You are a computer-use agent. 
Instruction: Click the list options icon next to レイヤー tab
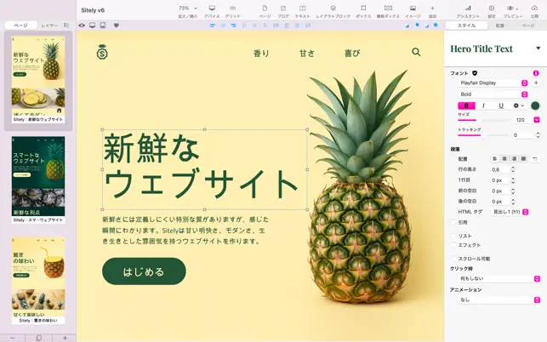pos(66,26)
